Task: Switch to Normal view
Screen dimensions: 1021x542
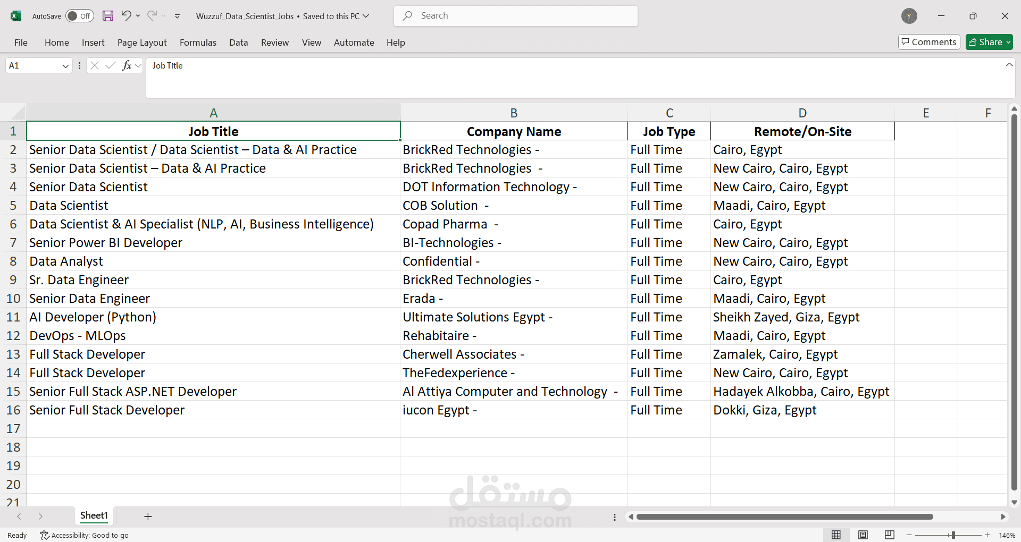Action: (836, 535)
